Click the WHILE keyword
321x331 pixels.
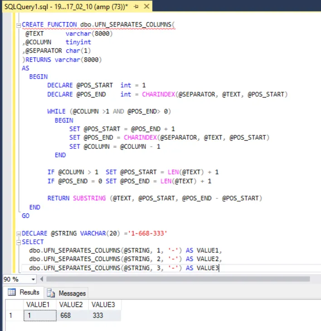coord(56,111)
